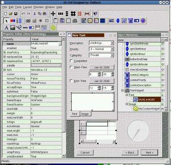Open the Tools menu

point(18,7)
